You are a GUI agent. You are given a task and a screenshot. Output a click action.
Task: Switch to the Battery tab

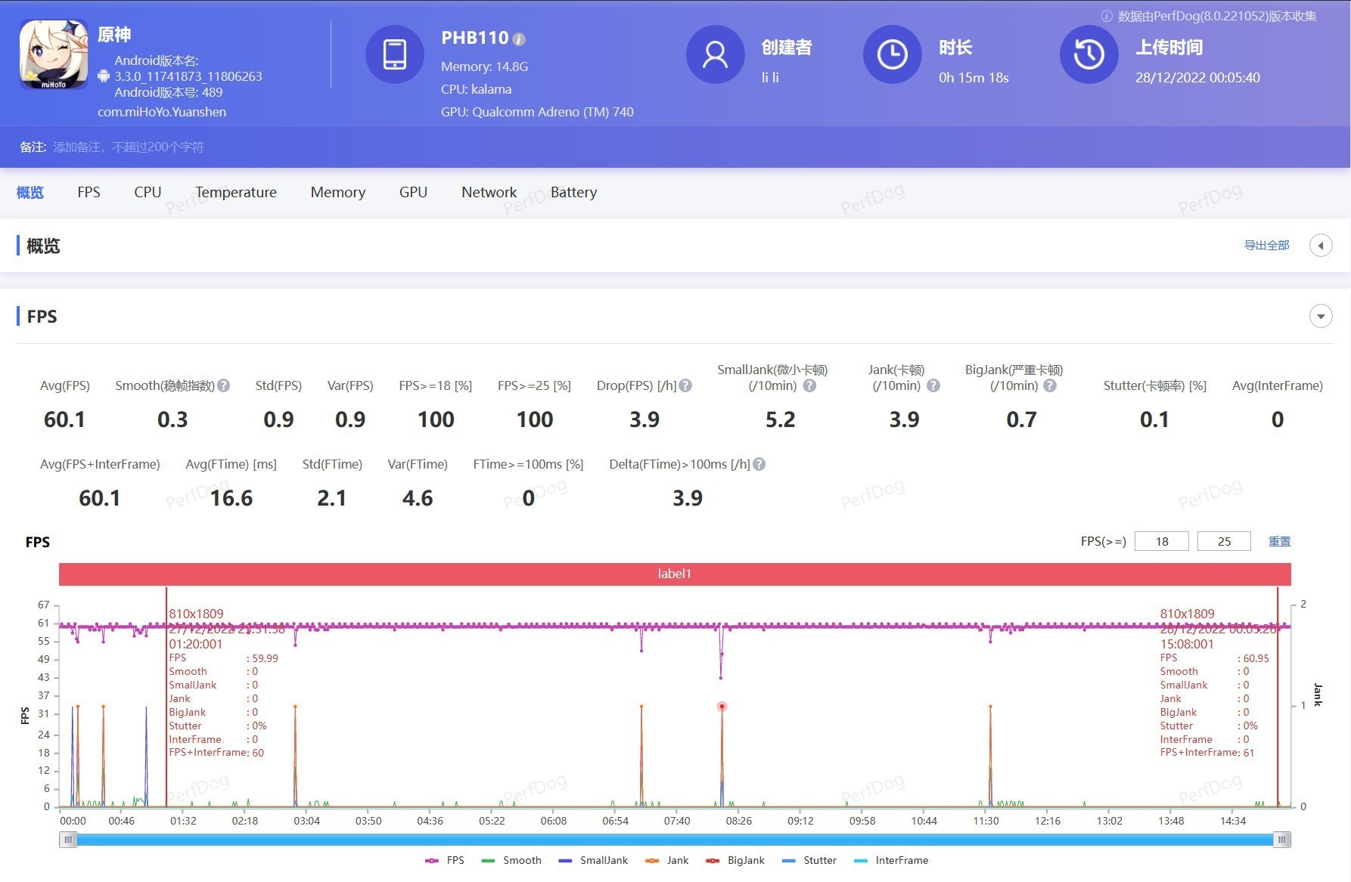tap(573, 192)
